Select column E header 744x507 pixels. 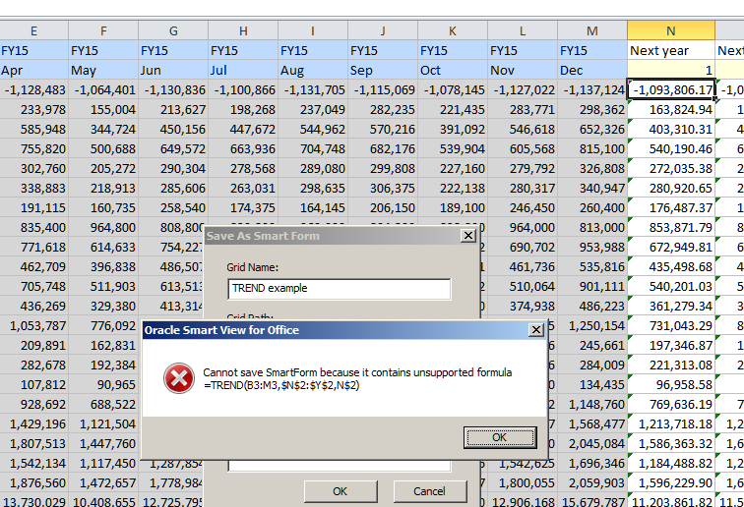(x=34, y=30)
